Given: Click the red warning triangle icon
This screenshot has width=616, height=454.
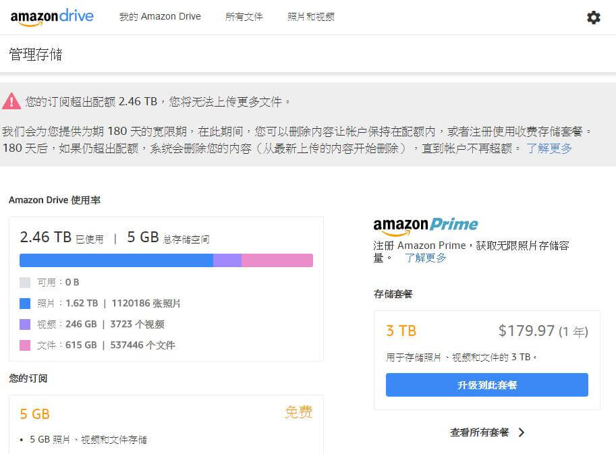Looking at the screenshot, I should [x=11, y=102].
